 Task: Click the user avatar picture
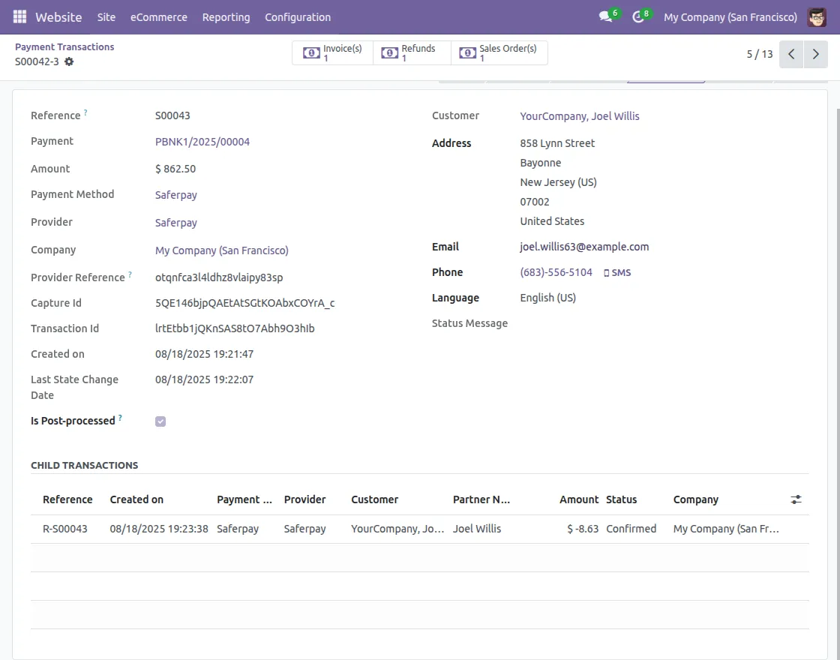(817, 16)
